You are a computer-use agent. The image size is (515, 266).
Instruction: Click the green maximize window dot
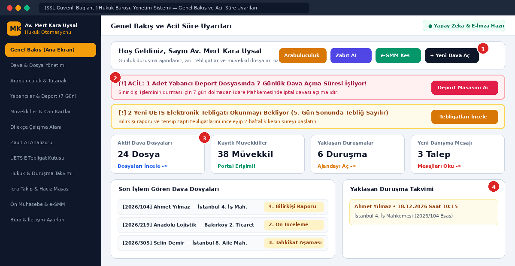(27, 8)
